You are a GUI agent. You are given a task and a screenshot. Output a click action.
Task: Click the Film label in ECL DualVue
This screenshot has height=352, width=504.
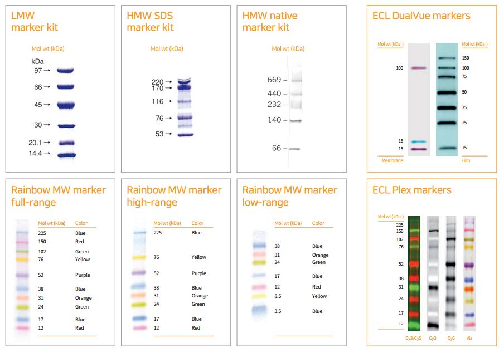point(466,160)
